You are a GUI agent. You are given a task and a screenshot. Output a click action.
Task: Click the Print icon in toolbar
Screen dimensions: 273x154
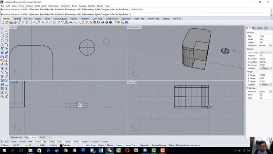15,22
